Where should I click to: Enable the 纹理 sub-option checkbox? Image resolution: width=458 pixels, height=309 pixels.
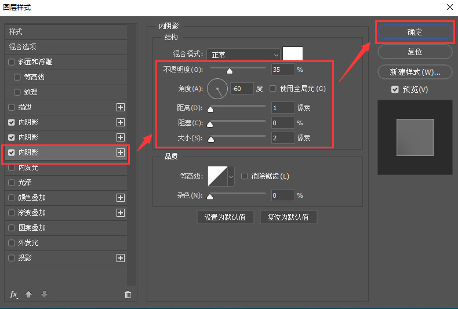[x=17, y=92]
